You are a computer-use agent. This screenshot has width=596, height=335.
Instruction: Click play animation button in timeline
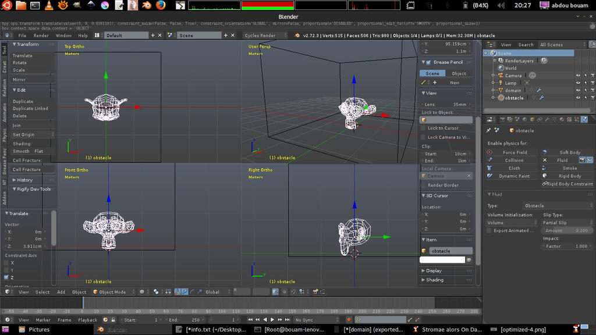tap(272, 320)
